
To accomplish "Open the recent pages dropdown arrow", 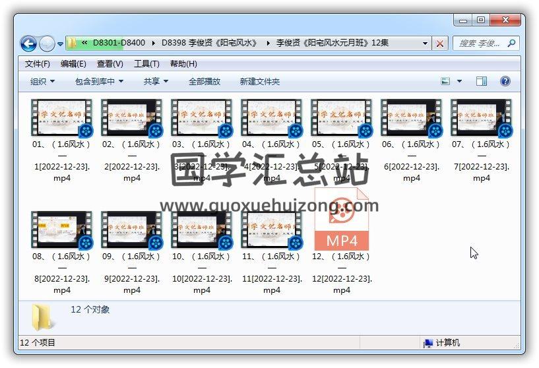I will click(x=60, y=44).
